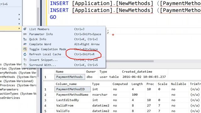Select Quick Info menu entry

[64, 39]
